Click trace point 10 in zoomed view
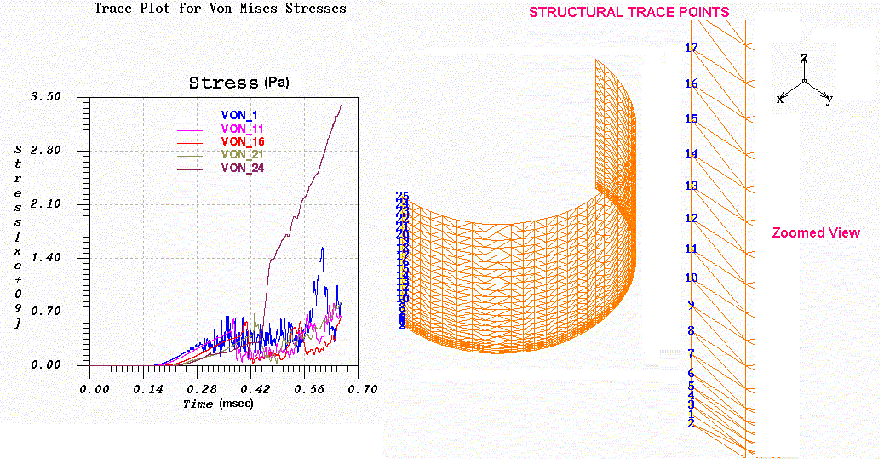Image resolution: width=884 pixels, height=464 pixels. coord(692,278)
